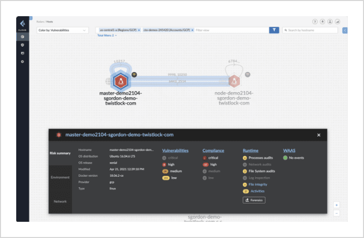Click the high vulnerabilities count badge
This screenshot has height=238, width=364.
tap(164, 165)
